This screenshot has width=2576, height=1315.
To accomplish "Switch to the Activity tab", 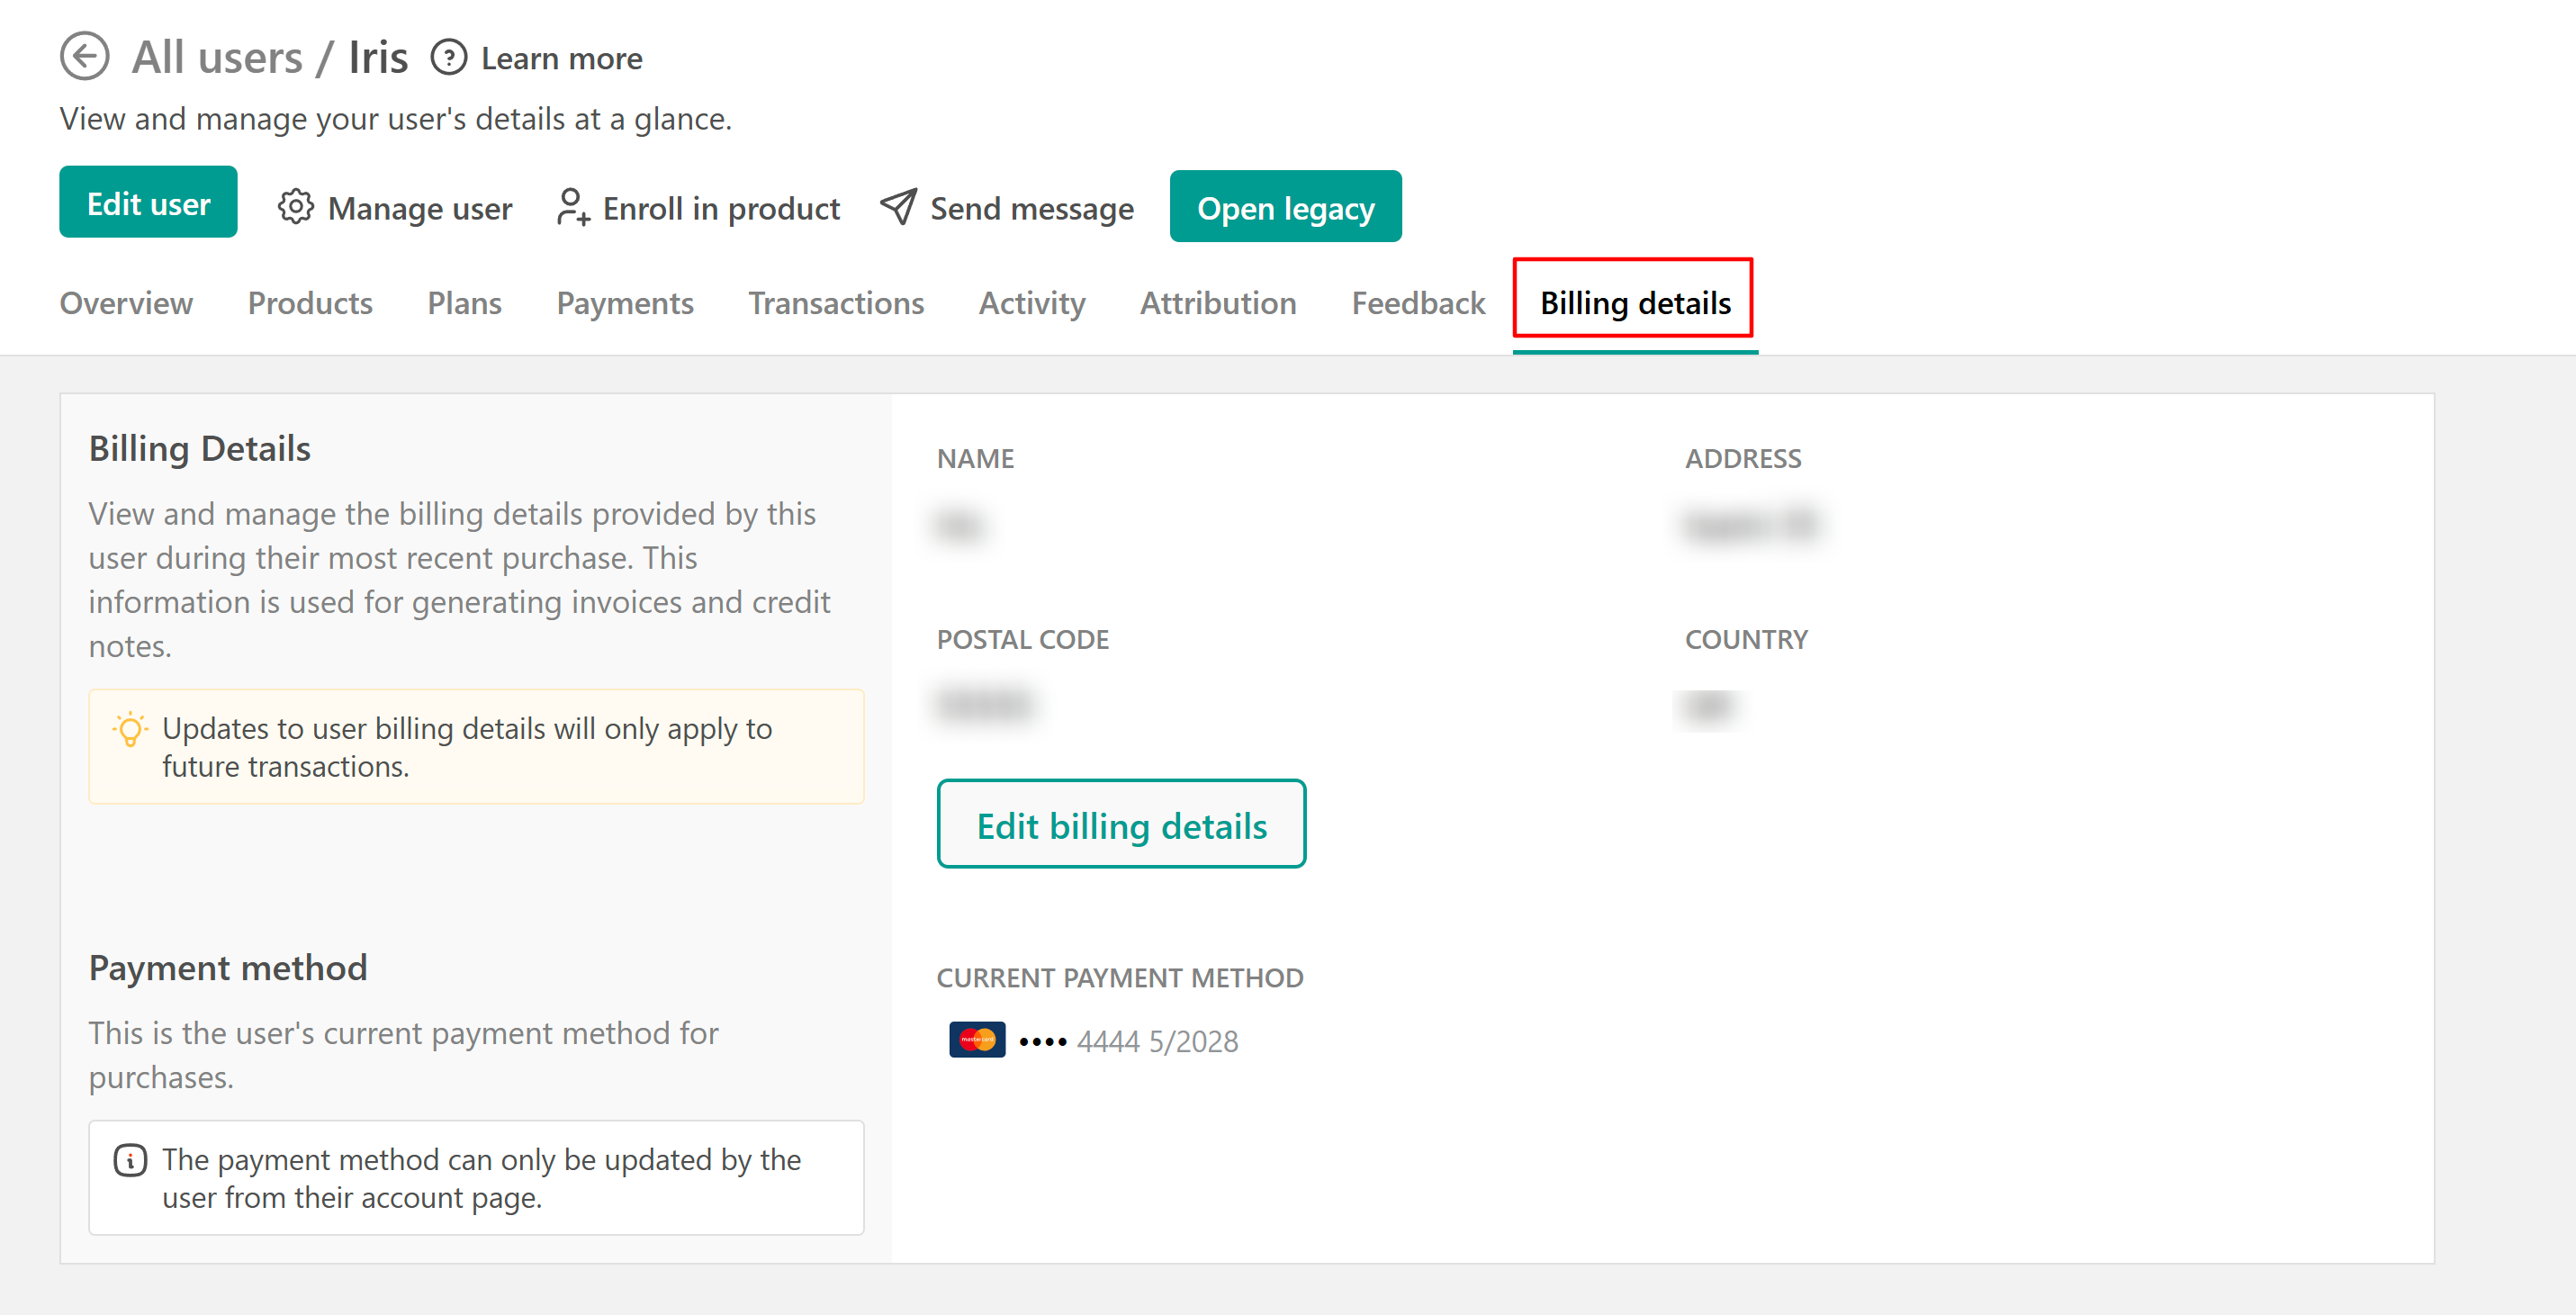I will pos(1032,303).
